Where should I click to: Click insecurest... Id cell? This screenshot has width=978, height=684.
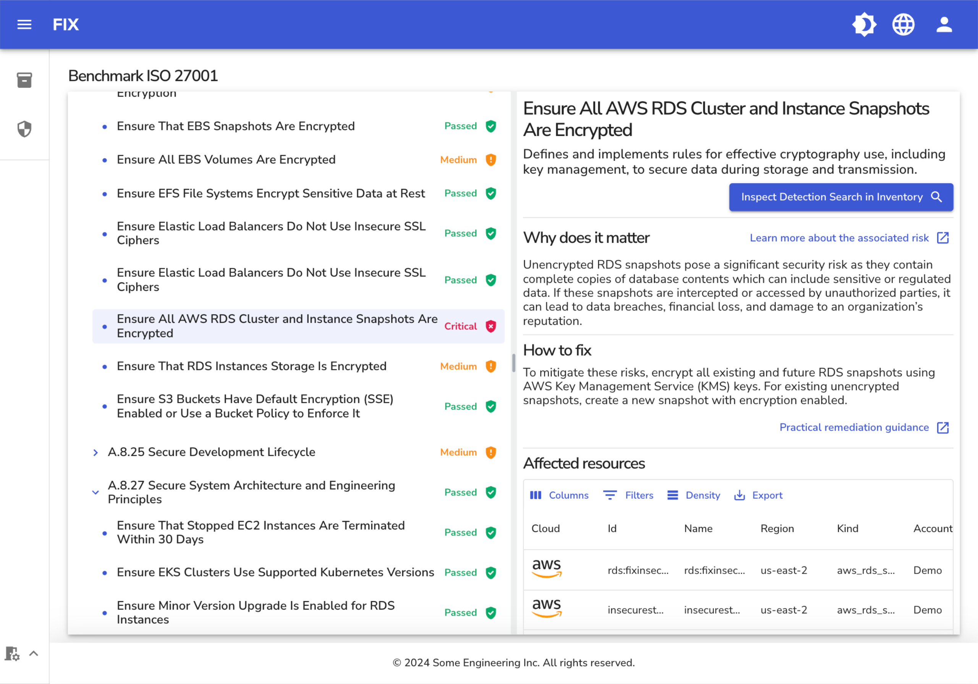click(x=636, y=610)
